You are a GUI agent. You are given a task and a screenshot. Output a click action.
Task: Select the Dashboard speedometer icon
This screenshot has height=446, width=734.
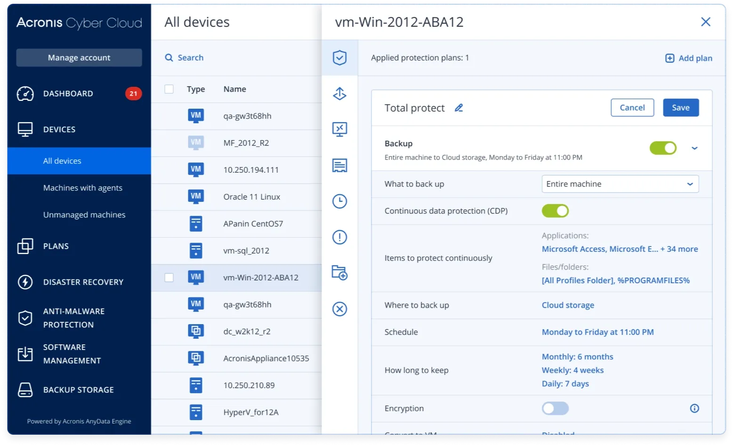pyautogui.click(x=25, y=93)
